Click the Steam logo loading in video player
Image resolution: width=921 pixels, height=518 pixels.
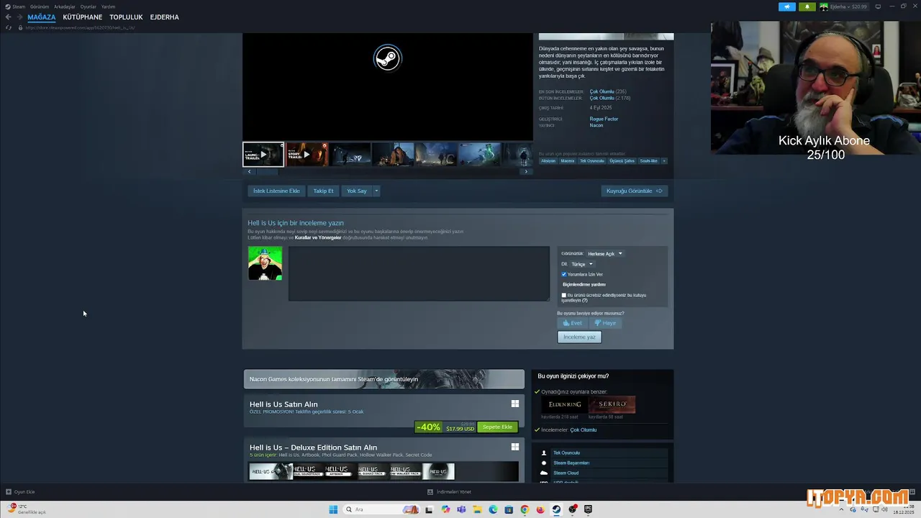coord(387,58)
